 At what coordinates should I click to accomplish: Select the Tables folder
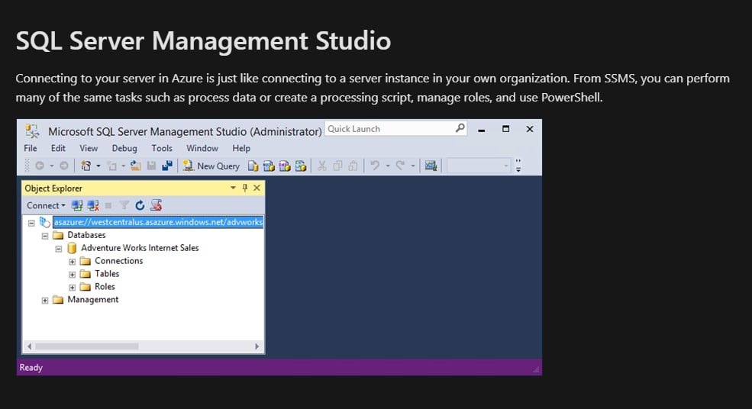(107, 274)
